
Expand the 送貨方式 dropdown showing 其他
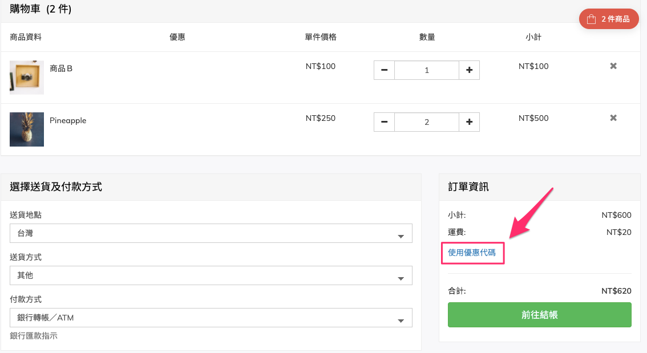coord(211,275)
